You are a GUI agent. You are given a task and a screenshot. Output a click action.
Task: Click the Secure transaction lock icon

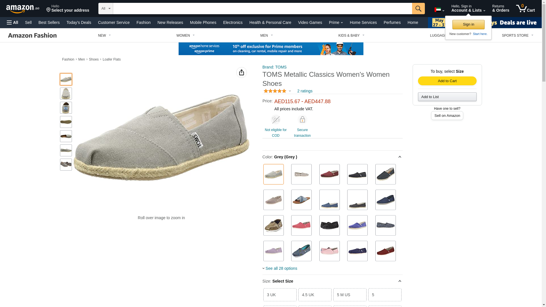point(302,120)
